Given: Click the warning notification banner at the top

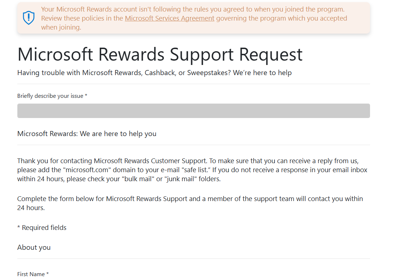Looking at the screenshot, I should pyautogui.click(x=193, y=18).
